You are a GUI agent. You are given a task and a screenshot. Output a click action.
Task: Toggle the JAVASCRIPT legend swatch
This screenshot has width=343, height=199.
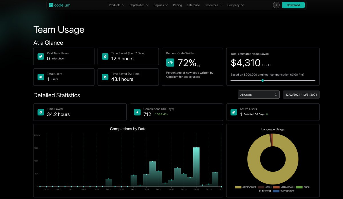[x=238, y=187]
